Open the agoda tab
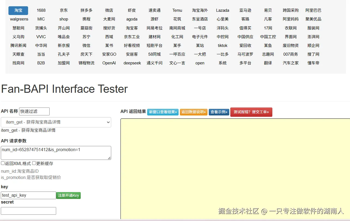The image size is (350, 221). 132,19
